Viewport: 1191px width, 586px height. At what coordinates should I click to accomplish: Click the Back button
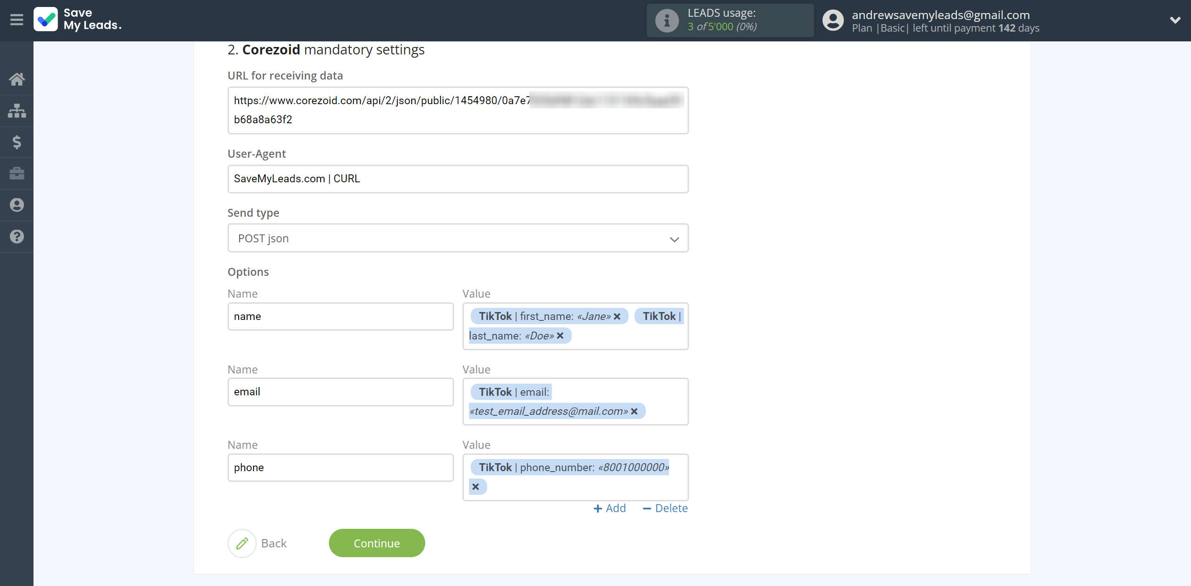click(x=258, y=543)
